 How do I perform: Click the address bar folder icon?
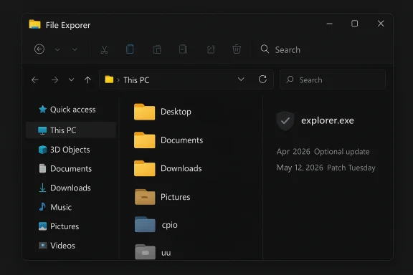[x=109, y=79]
